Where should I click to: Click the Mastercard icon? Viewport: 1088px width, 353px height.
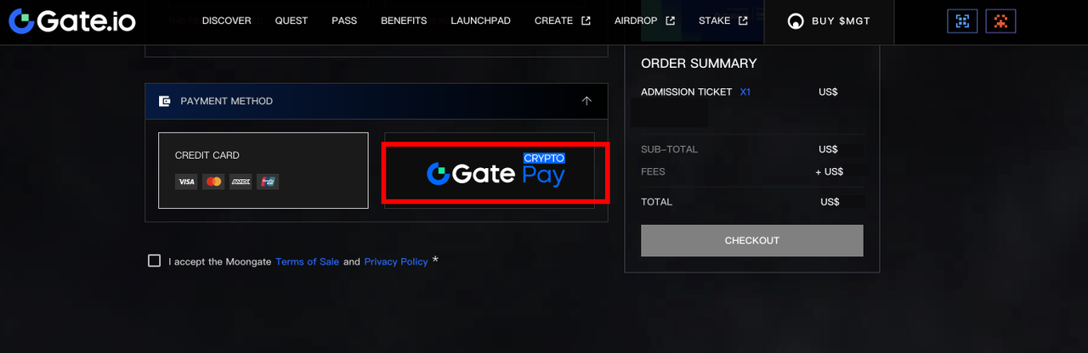(213, 182)
